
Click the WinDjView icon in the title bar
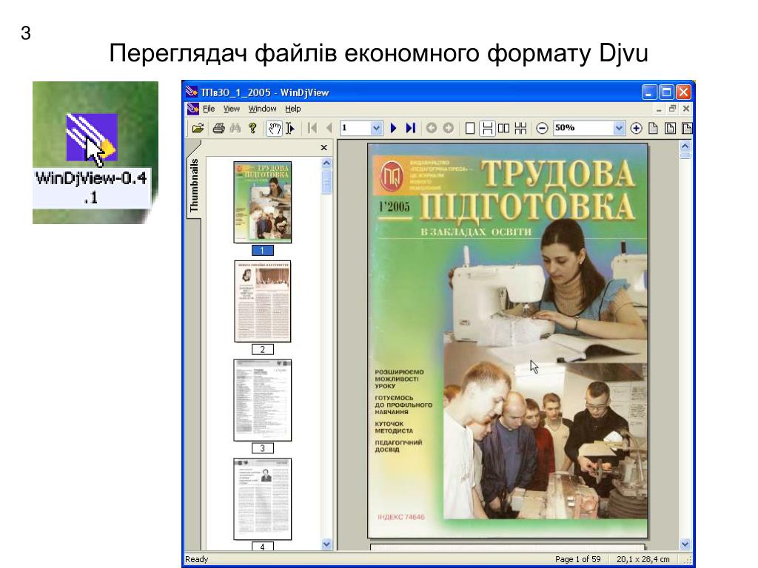(192, 92)
